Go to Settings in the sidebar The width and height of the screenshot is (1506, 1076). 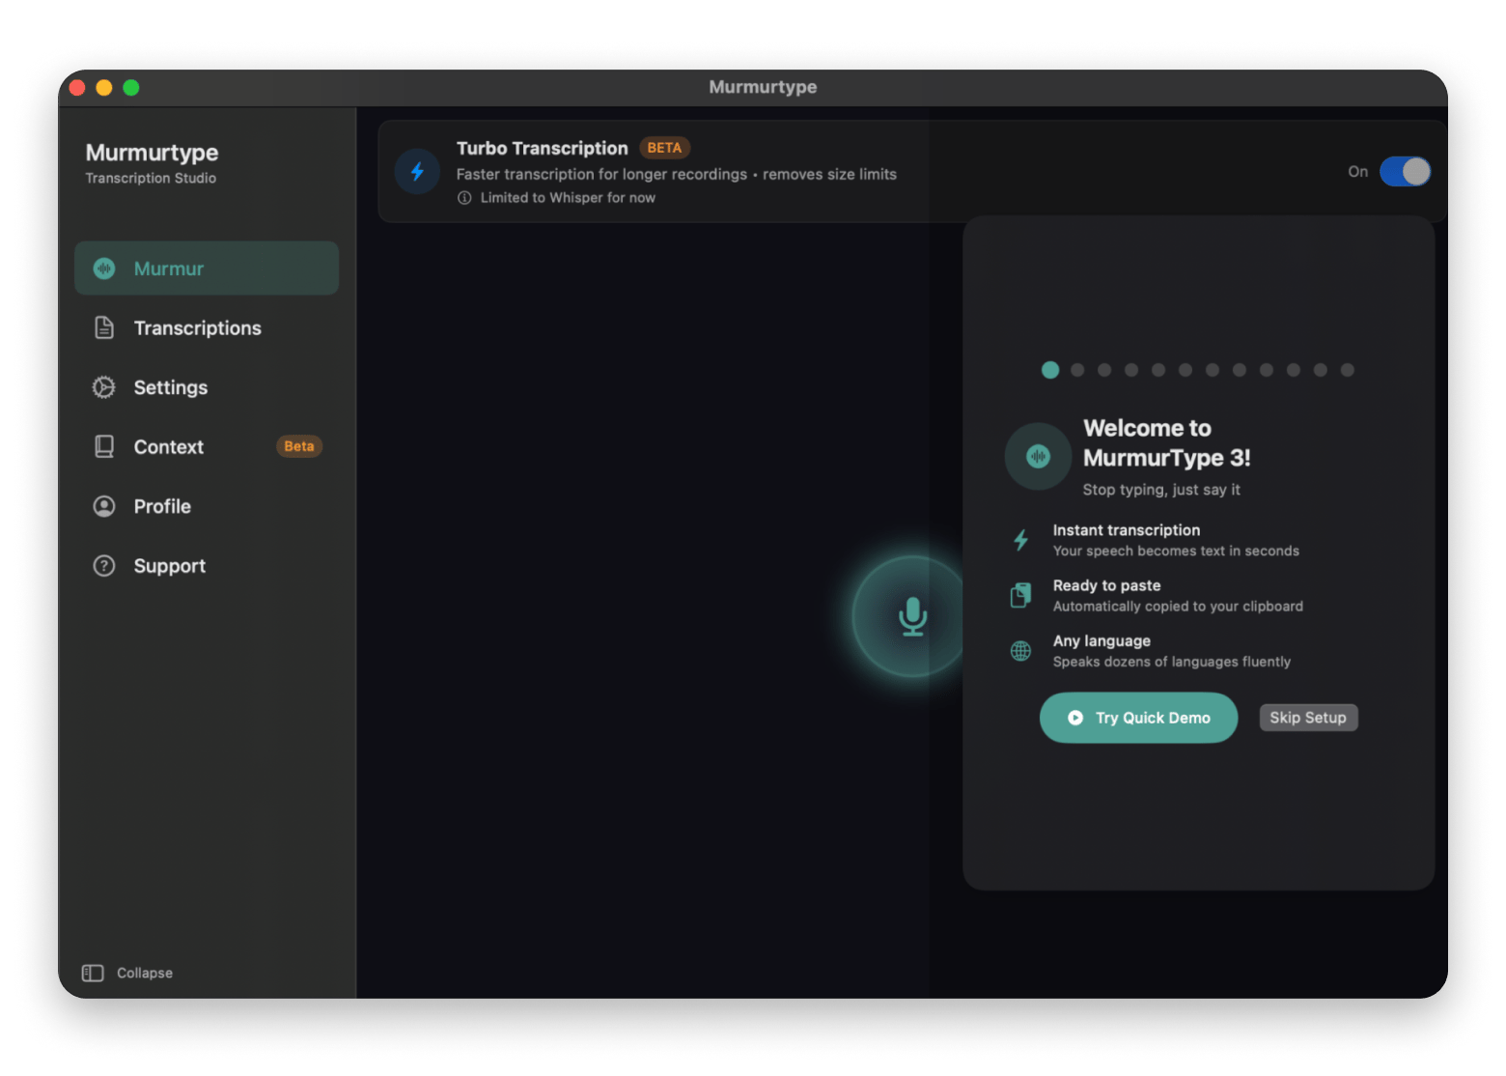coord(207,387)
